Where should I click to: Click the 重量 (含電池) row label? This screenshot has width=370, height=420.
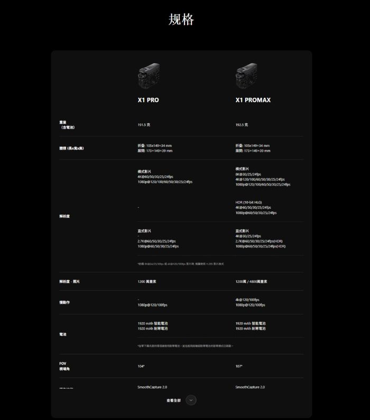[67, 125]
